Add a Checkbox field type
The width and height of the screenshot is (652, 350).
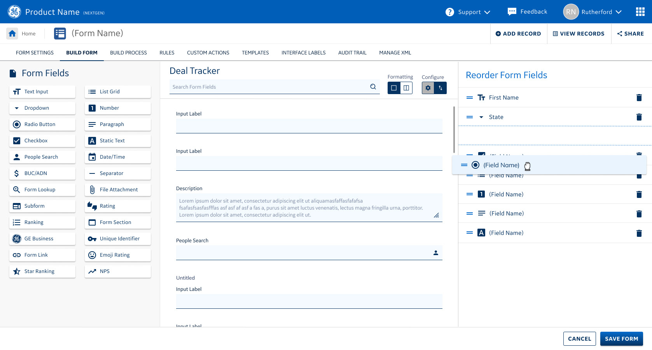point(42,141)
